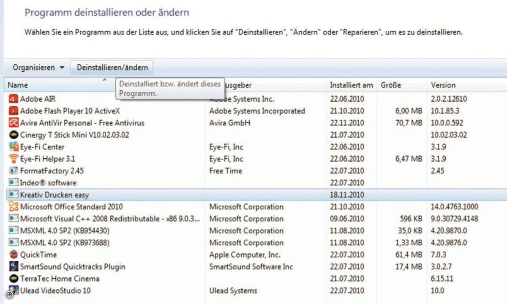
Task: Click the Kreativ Drucken easy icon
Action: 13,195
